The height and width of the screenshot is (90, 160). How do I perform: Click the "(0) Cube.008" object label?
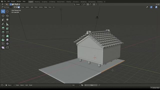[x=15, y=12]
